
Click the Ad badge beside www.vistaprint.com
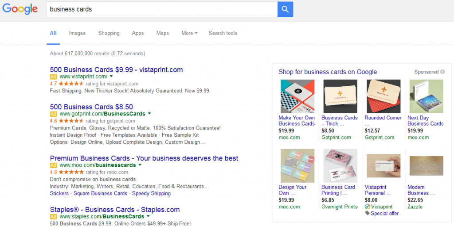[x=53, y=77]
